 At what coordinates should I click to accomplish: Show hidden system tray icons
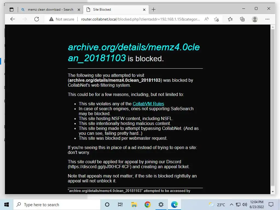pyautogui.click(x=231, y=205)
